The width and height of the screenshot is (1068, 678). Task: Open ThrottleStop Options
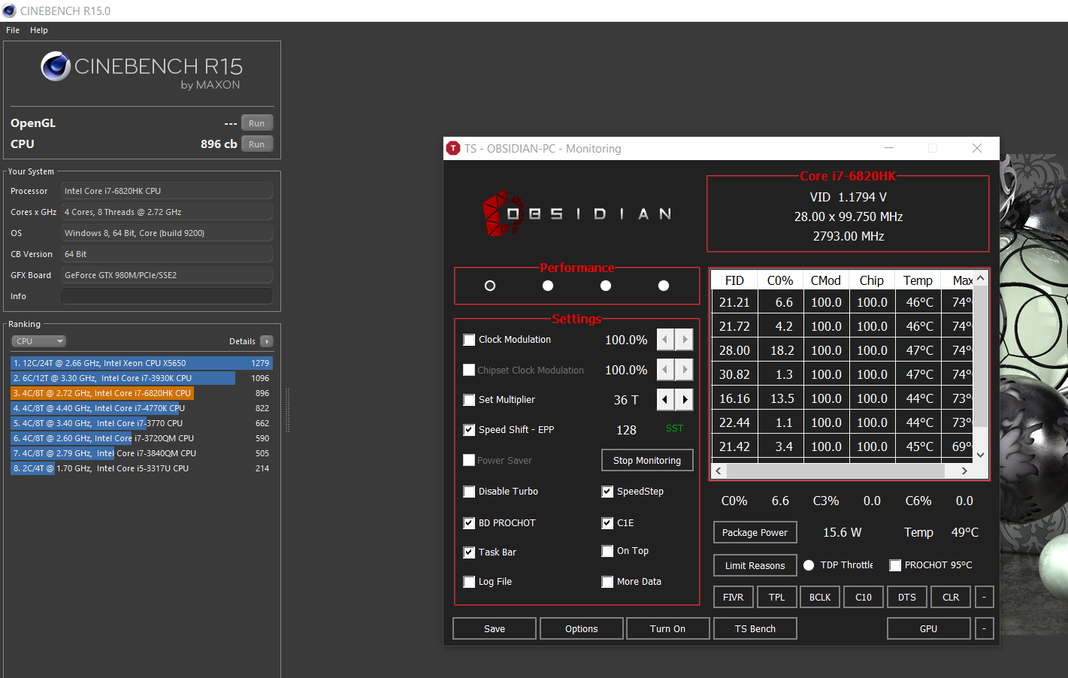click(582, 629)
